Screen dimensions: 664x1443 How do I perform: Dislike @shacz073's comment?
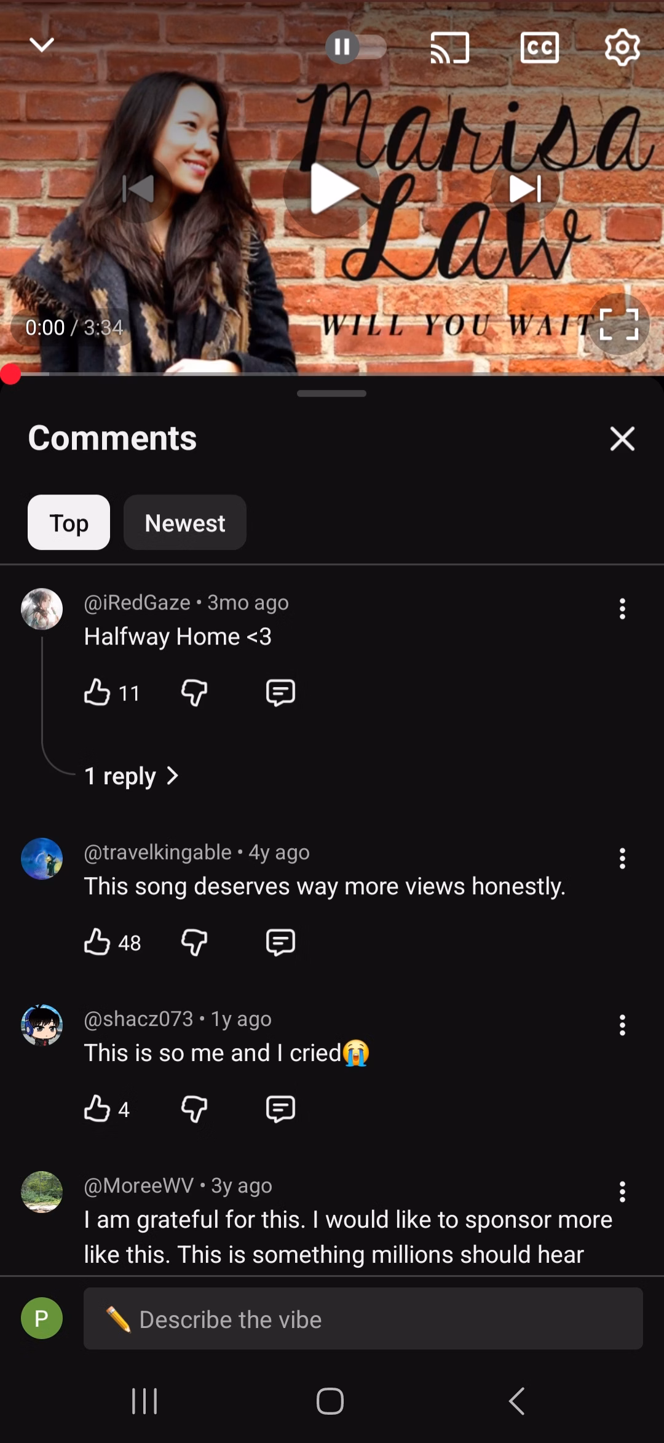(x=194, y=1108)
